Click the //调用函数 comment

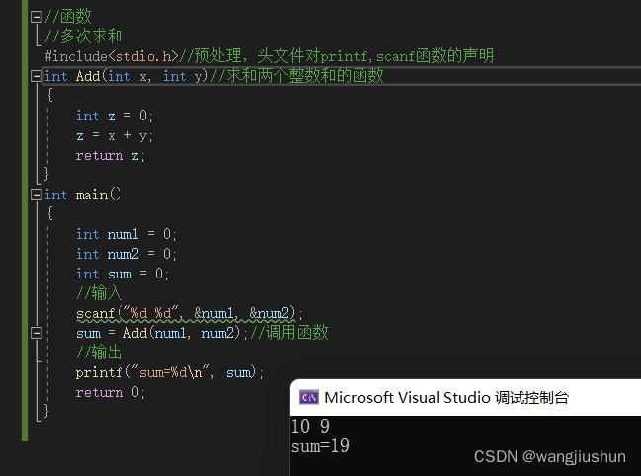pyautogui.click(x=289, y=332)
